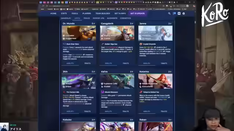
Task: Click Gangplank's Mighty Mech trait icon
Action: [102, 36]
